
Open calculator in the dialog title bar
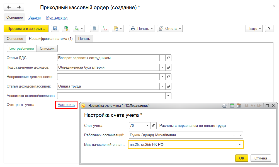click(x=232, y=106)
